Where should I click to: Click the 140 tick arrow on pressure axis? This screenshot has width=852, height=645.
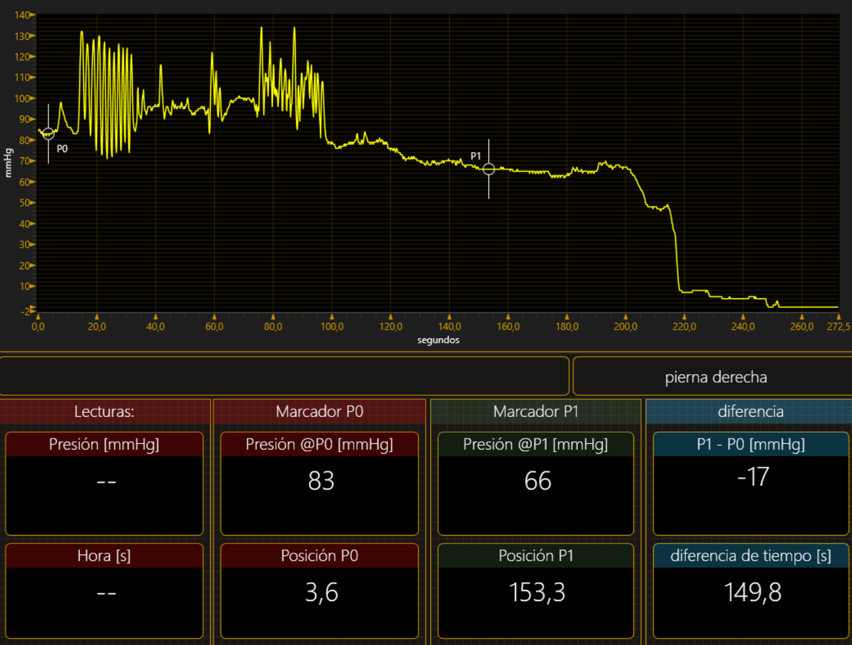[32, 14]
